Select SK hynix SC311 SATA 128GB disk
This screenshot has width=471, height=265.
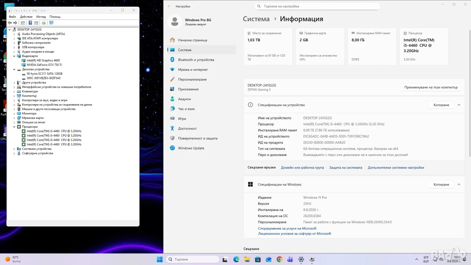point(45,74)
